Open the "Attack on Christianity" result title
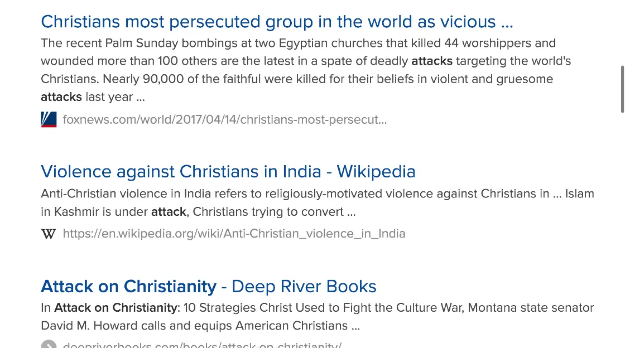Screen dimensions: 625x348 click(128, 287)
